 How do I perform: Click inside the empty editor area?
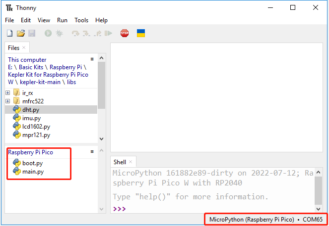(x=216, y=97)
